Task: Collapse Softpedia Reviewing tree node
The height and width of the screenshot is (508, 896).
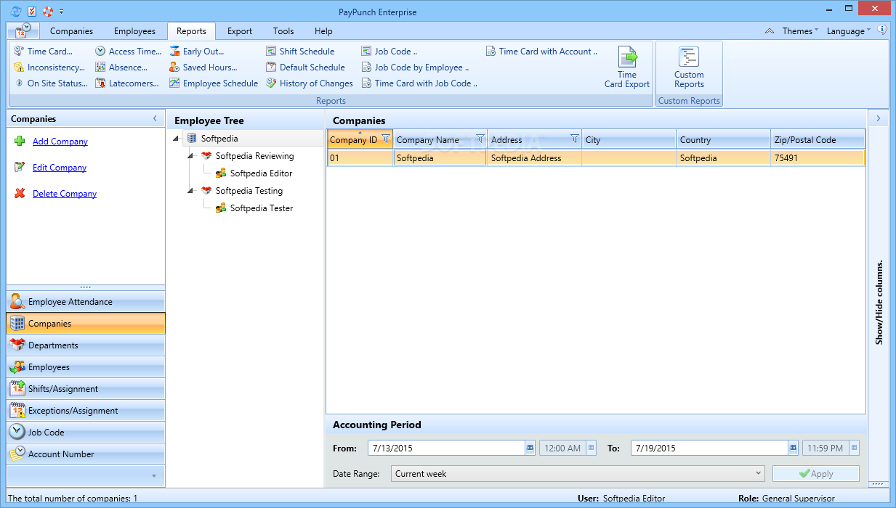Action: (191, 156)
